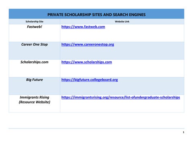The image size is (193, 149).
Task: Open the immigrantsrising.org scholarships list link
Action: point(121,97)
